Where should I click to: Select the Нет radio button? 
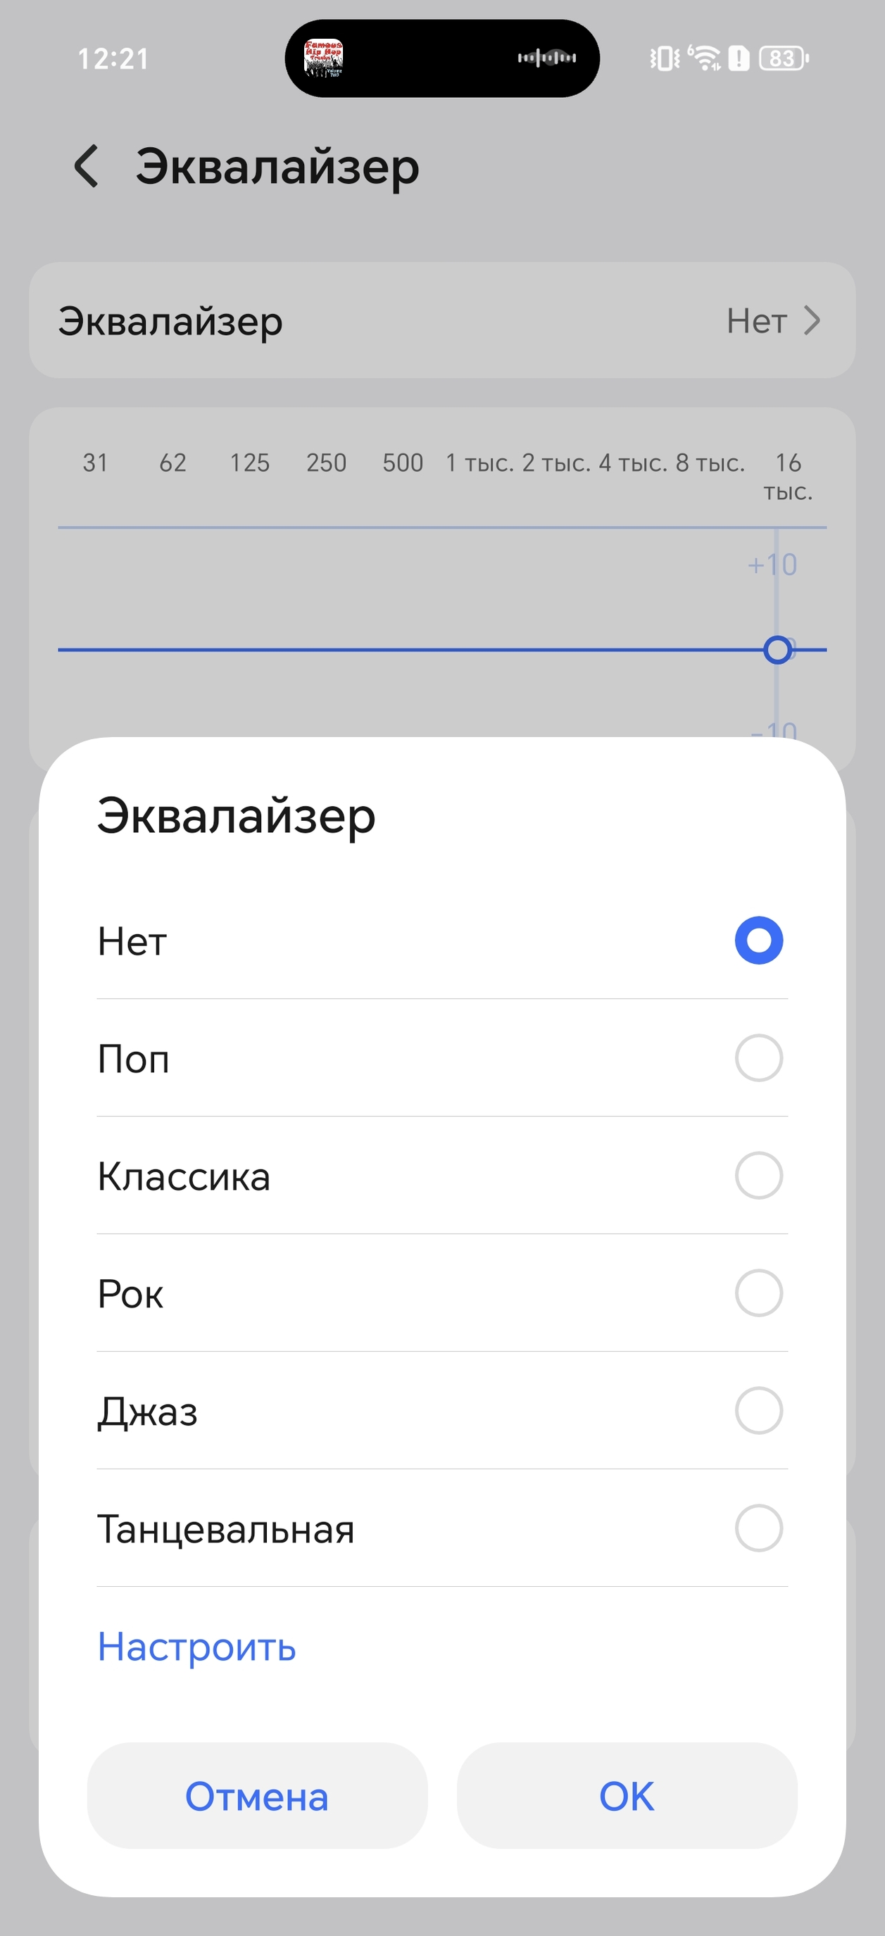coord(758,941)
